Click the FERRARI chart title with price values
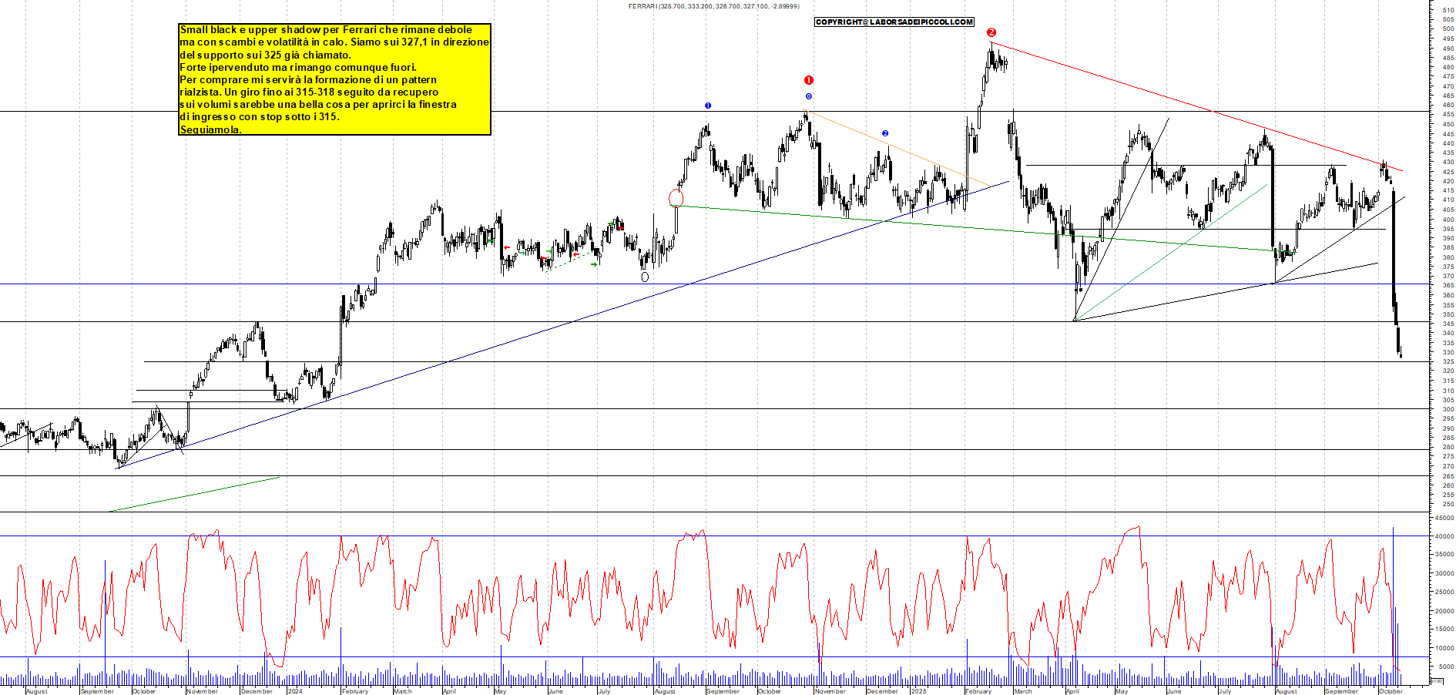The image size is (1456, 695). (713, 6)
